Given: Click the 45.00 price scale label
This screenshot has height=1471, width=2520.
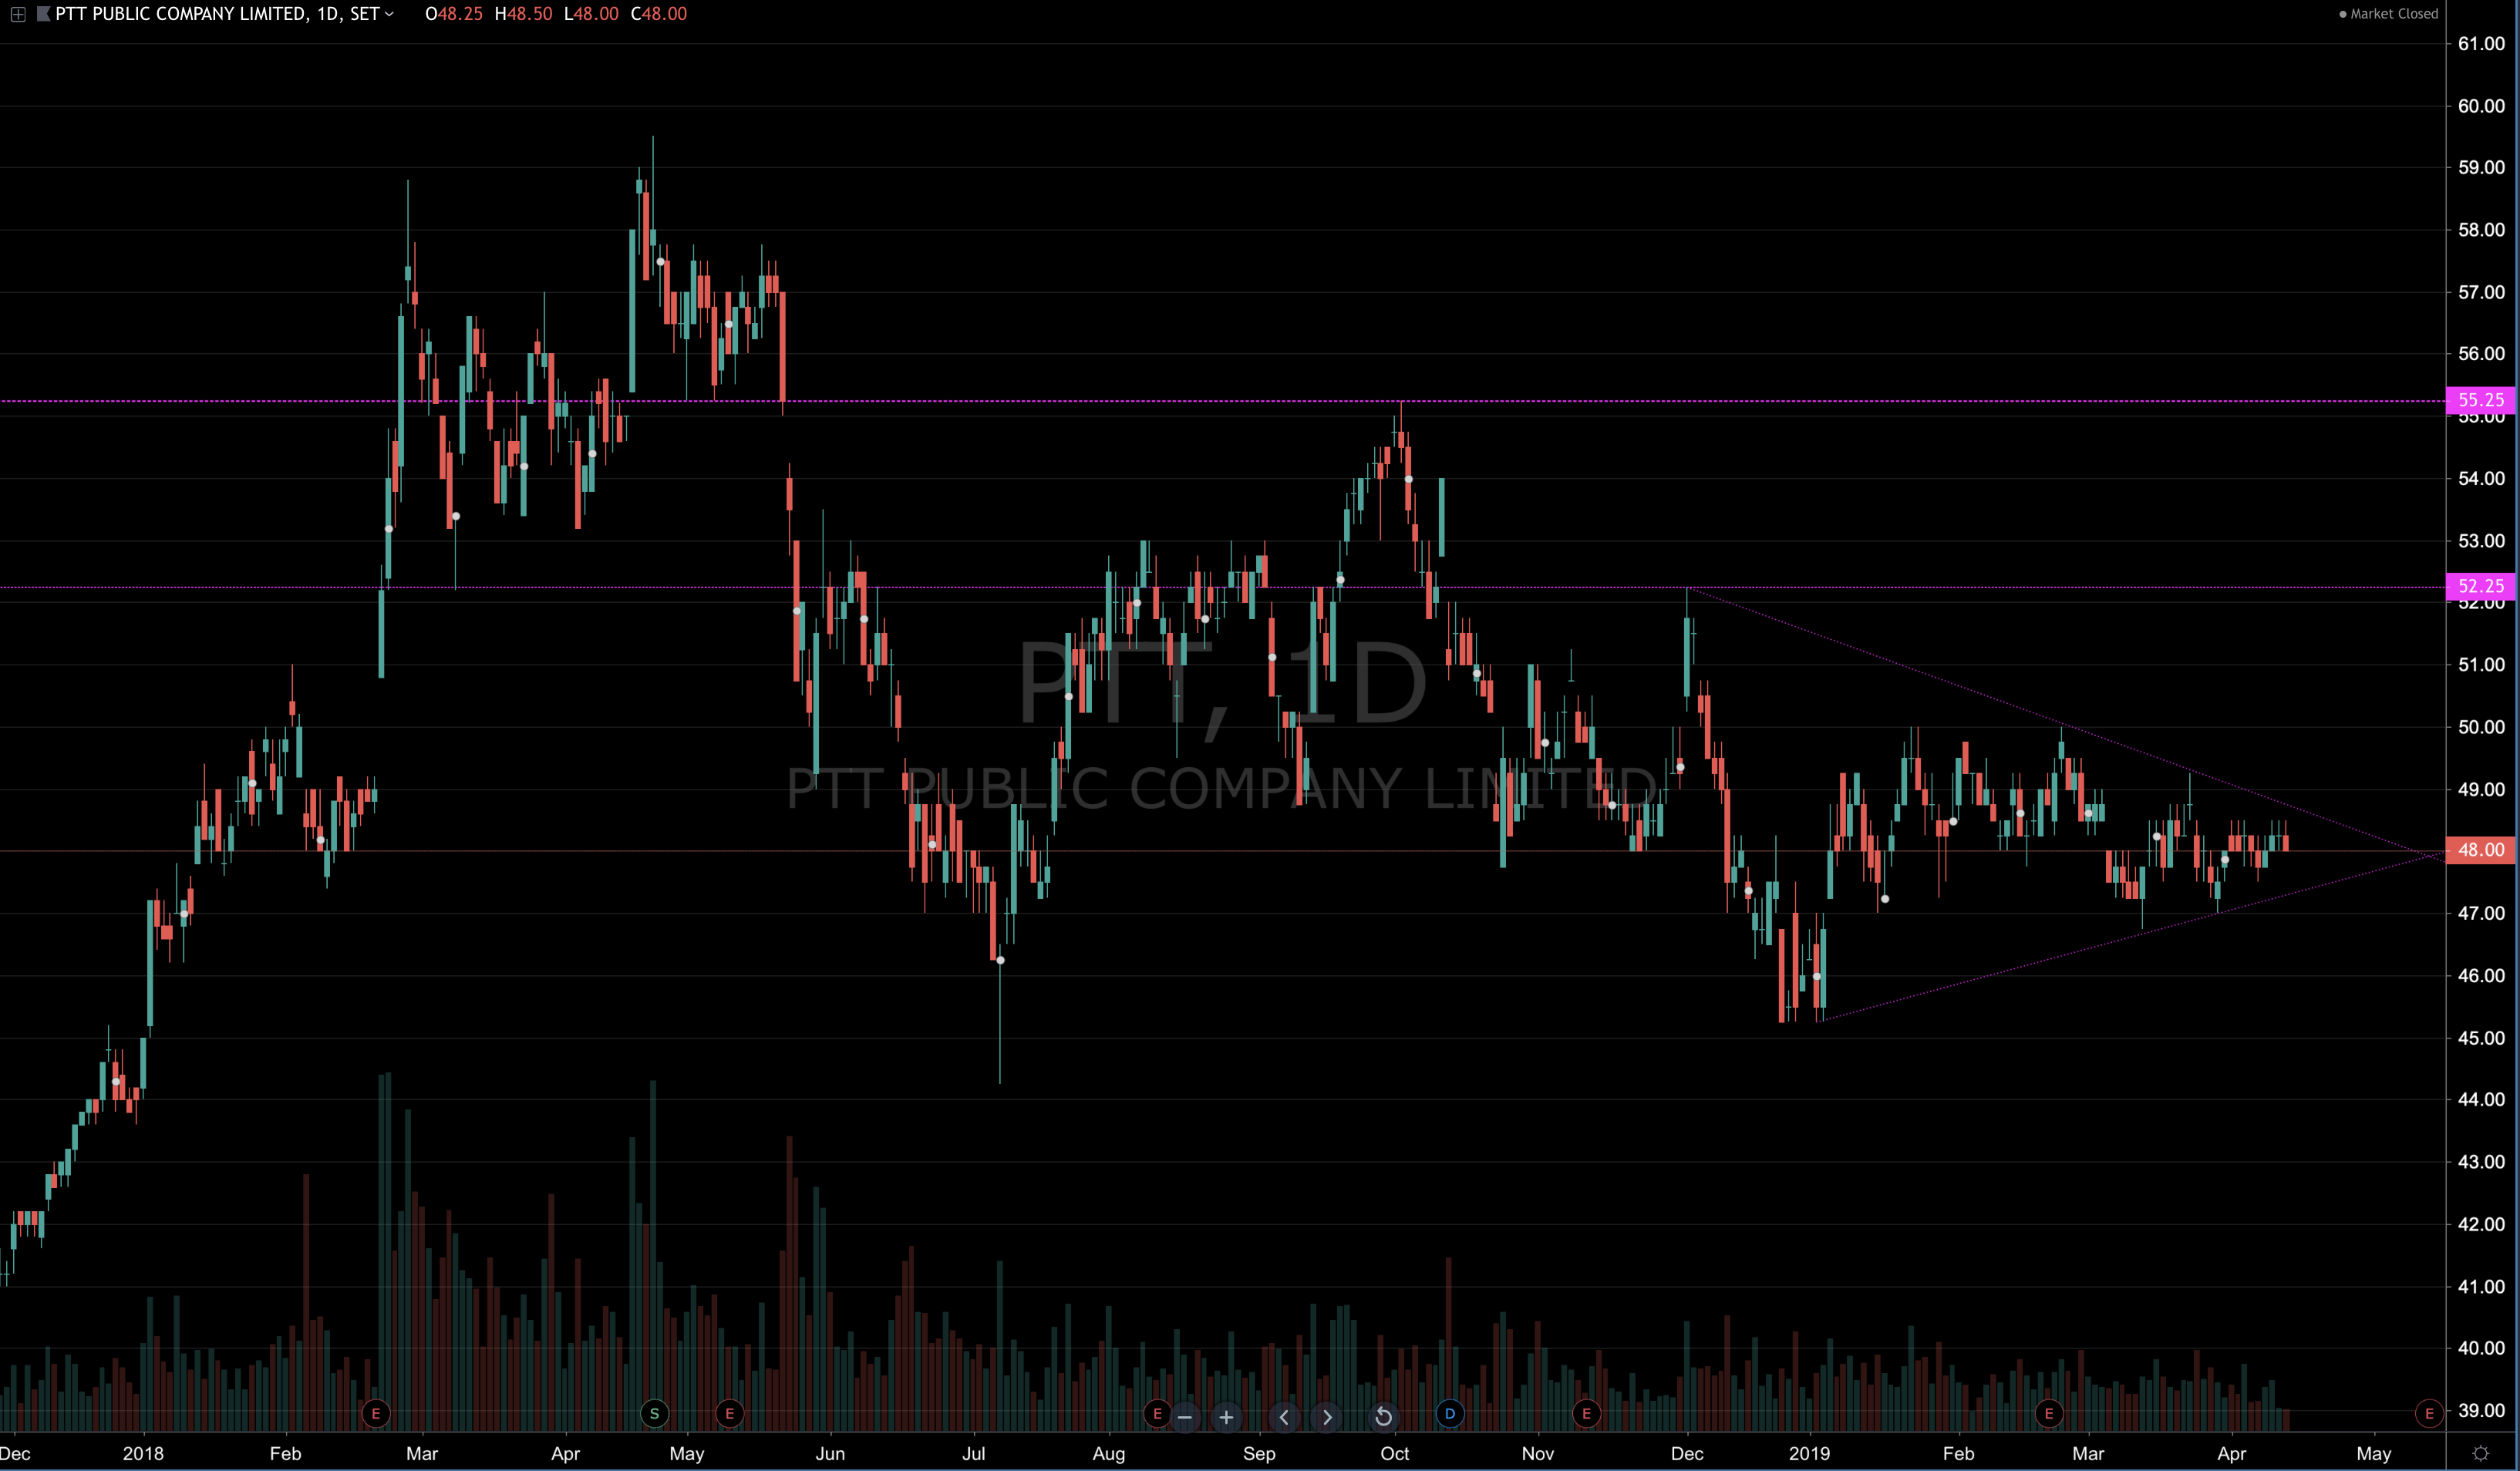Looking at the screenshot, I should click(2481, 1038).
